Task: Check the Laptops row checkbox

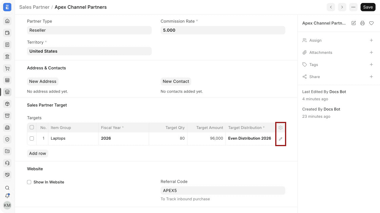Action: (32, 138)
